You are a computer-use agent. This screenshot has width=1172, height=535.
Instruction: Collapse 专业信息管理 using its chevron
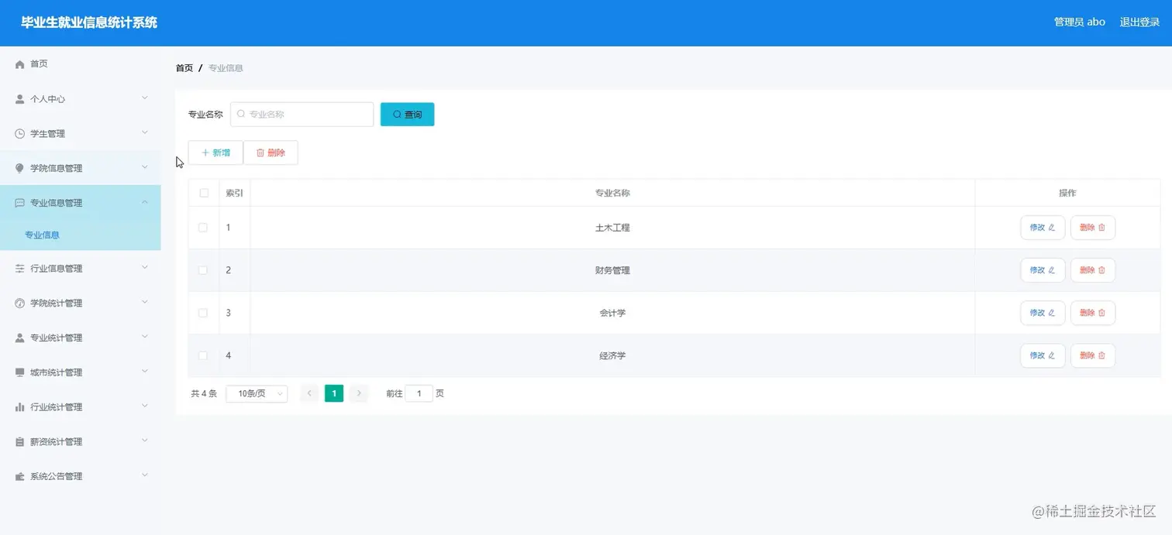145,202
